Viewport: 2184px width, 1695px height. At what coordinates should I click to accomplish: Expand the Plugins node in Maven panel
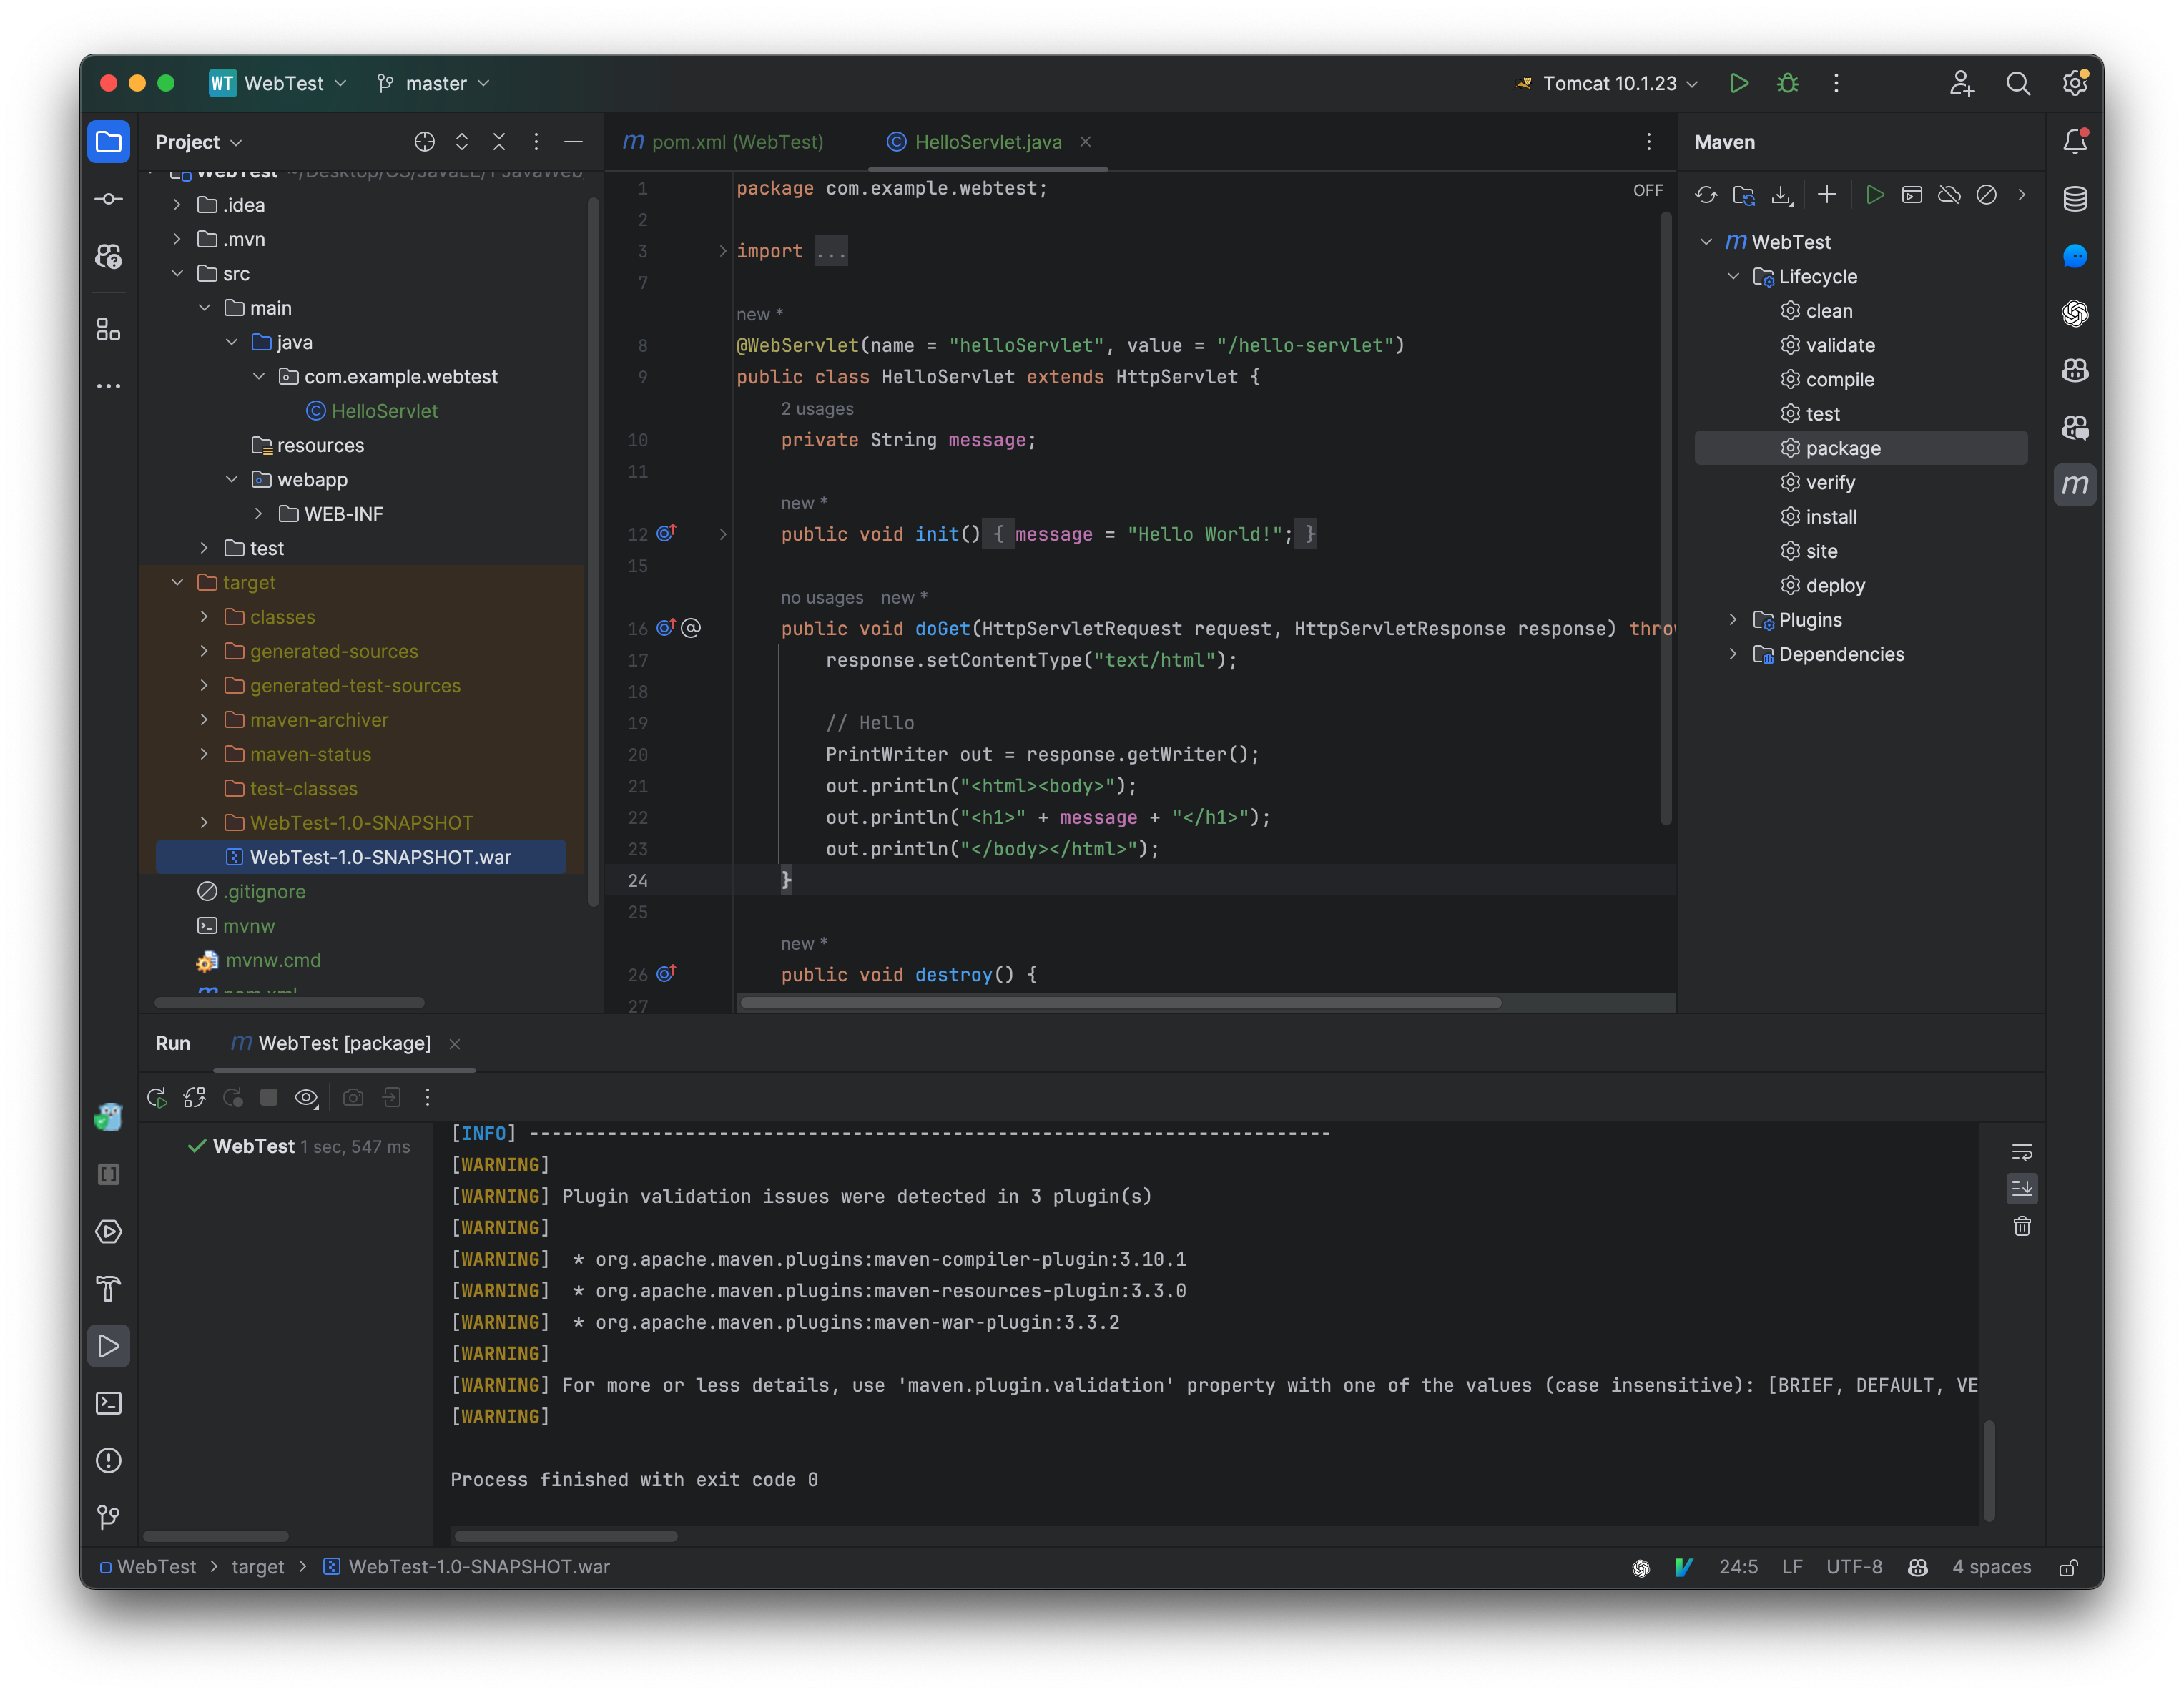1733,619
